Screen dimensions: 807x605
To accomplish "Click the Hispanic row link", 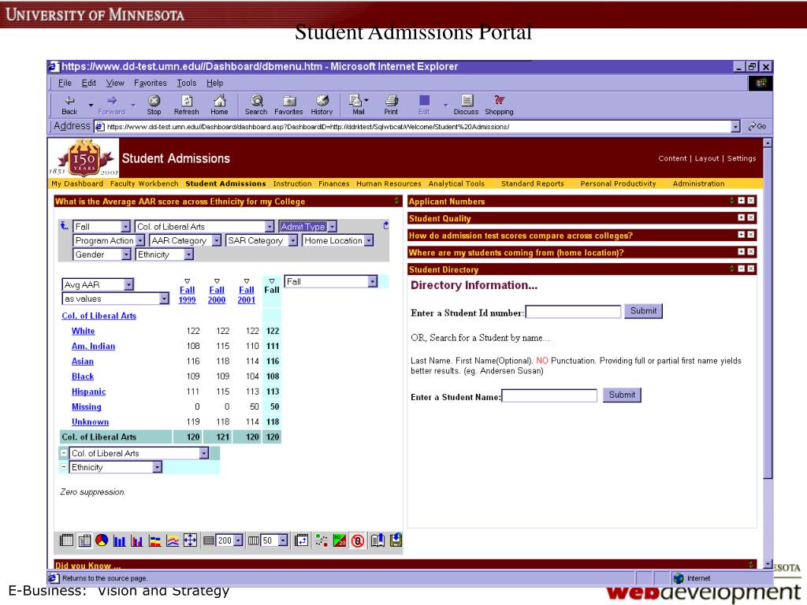I will coord(88,392).
